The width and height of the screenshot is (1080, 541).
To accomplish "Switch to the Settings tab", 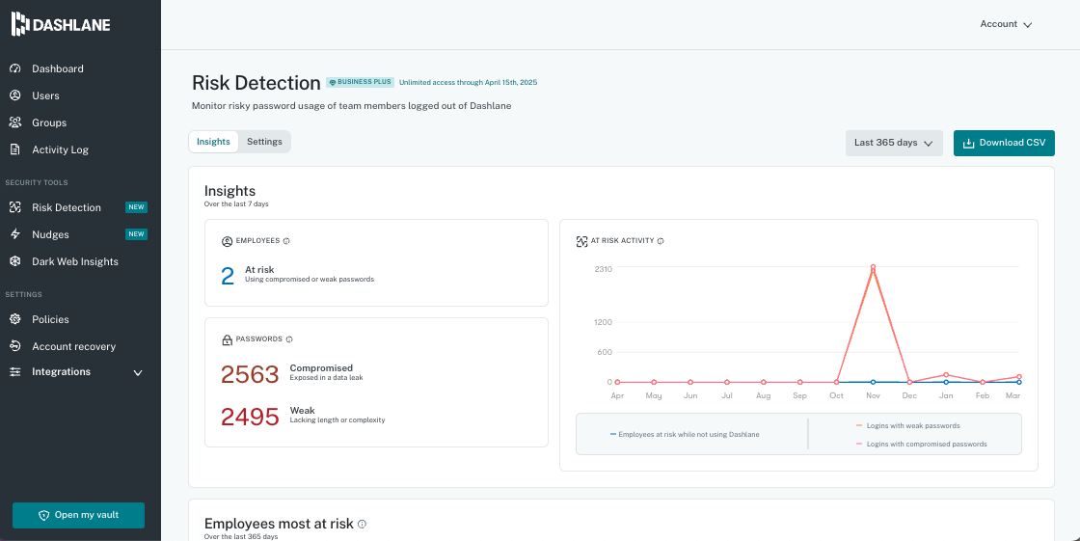I will tap(264, 142).
